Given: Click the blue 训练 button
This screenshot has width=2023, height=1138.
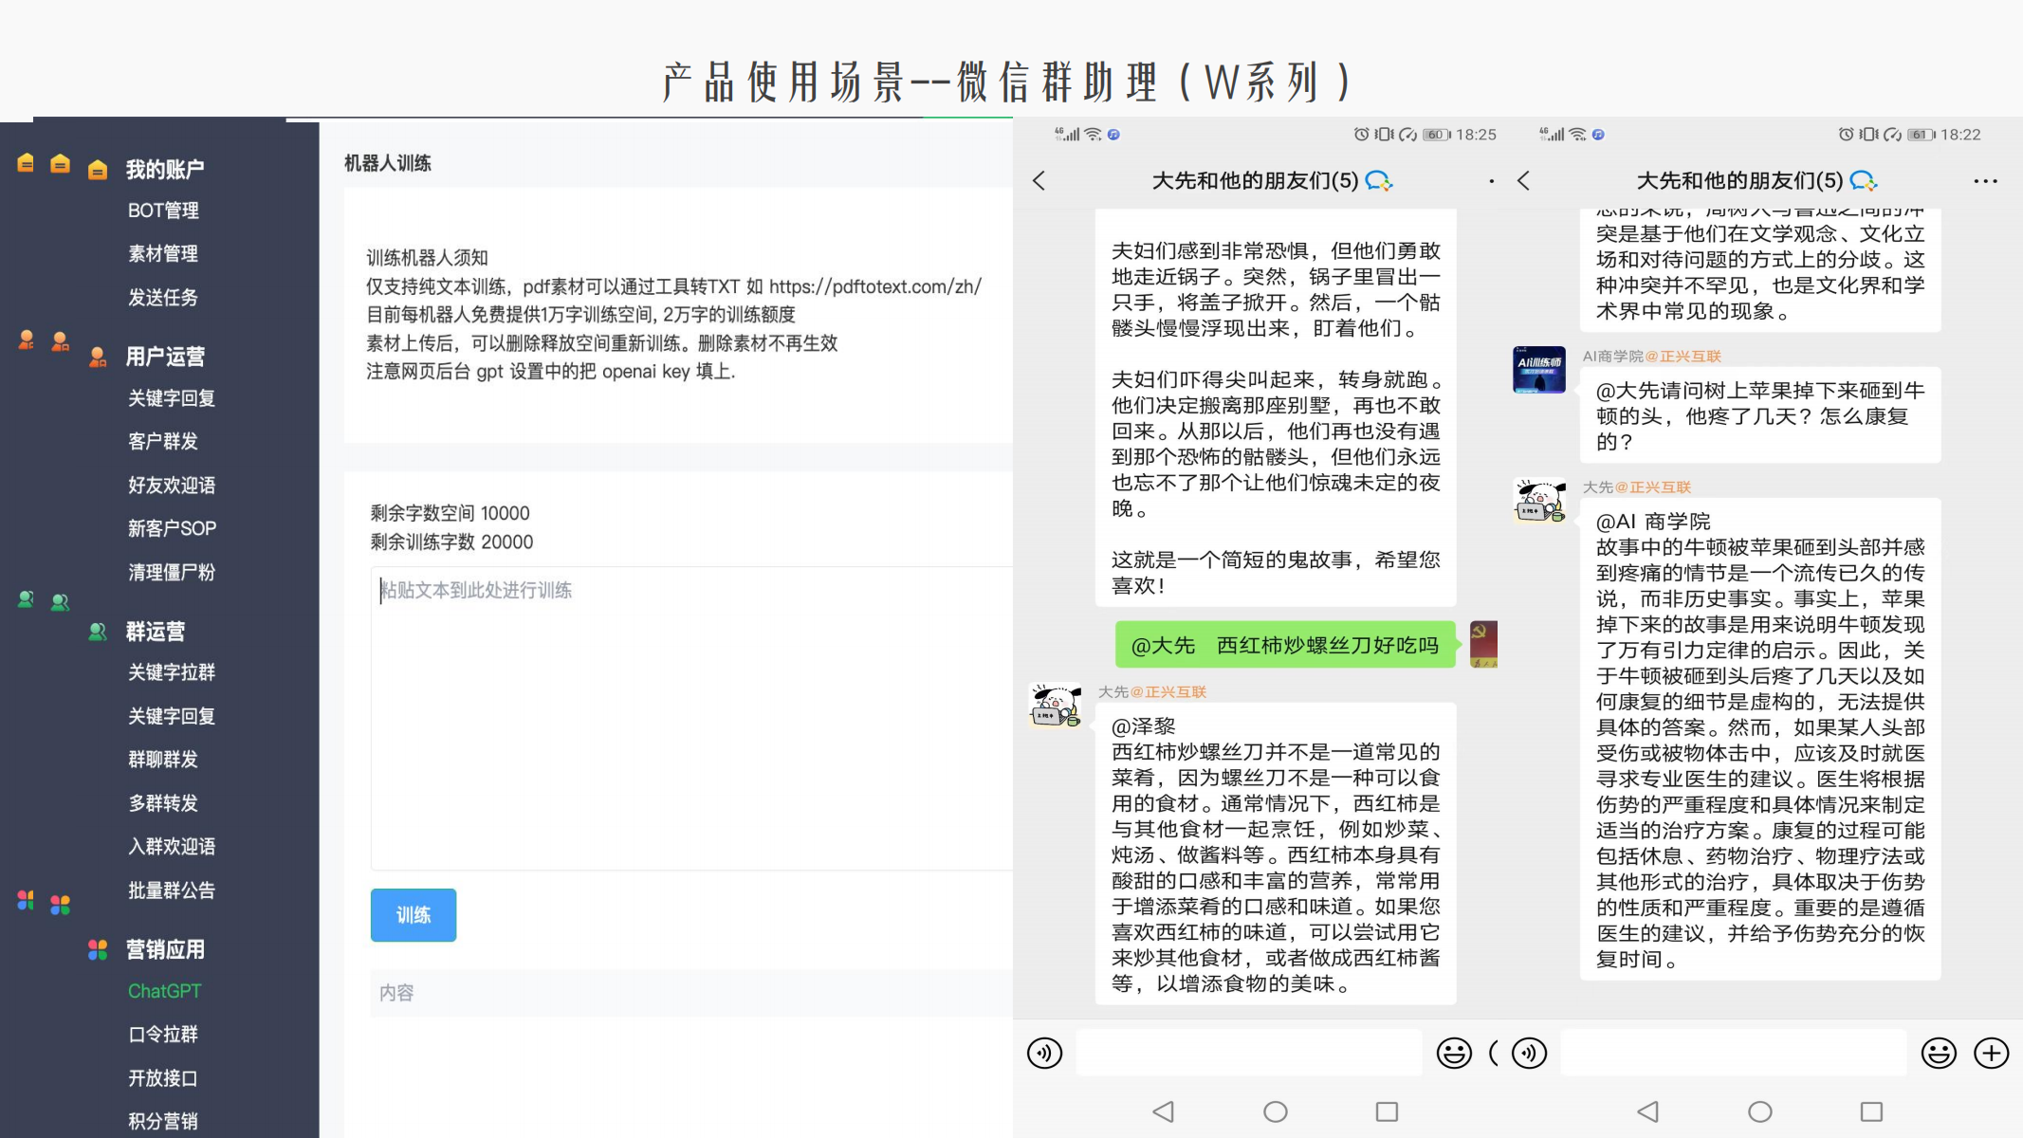Looking at the screenshot, I should [414, 915].
